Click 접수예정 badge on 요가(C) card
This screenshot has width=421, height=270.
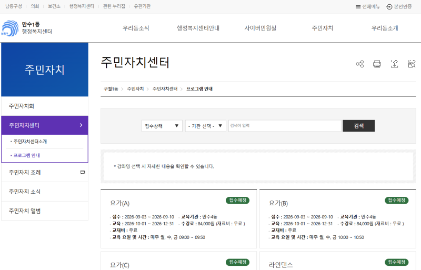pos(238,262)
